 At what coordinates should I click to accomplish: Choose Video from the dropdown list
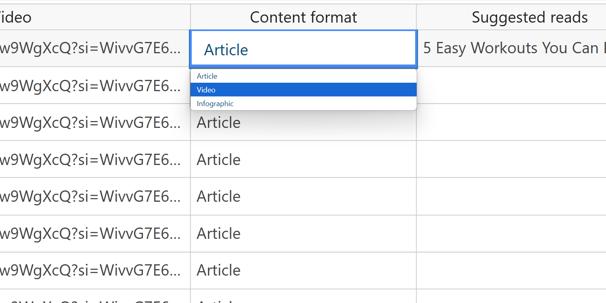tap(303, 90)
